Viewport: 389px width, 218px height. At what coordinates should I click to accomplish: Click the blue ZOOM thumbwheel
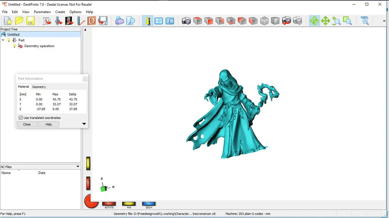coord(149,204)
